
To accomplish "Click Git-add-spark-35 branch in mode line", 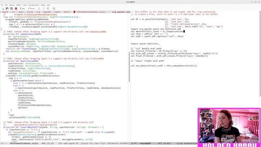I will click(69, 143).
